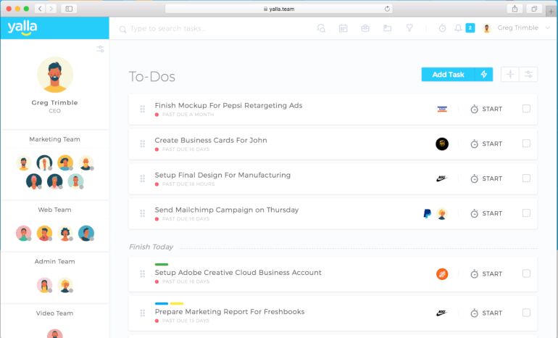The height and width of the screenshot is (338, 558).
Task: Click Safari show tabs button
Action: click(x=534, y=9)
